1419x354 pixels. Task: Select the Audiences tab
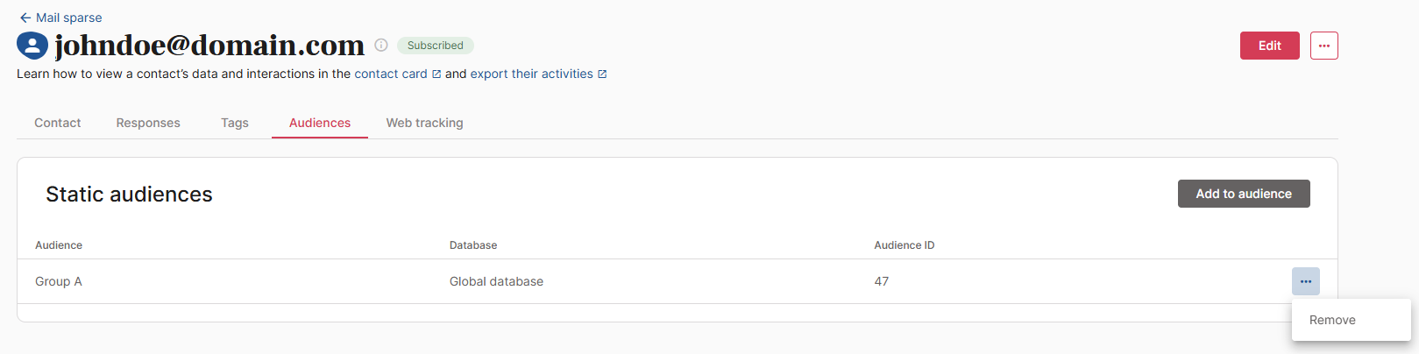pos(320,123)
